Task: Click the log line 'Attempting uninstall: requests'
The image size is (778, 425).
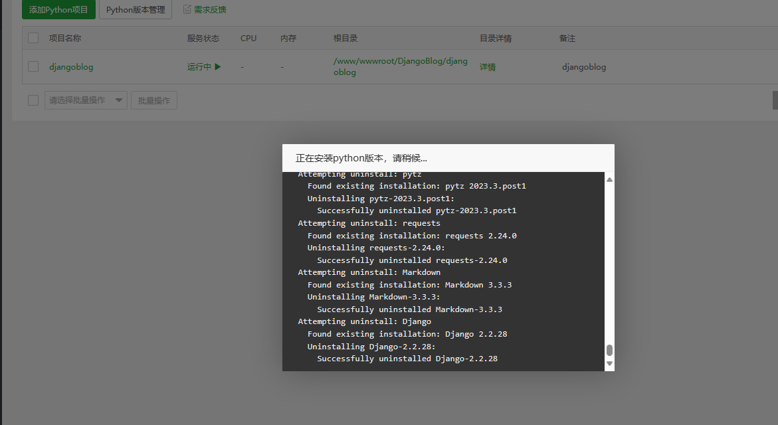Action: pyautogui.click(x=369, y=223)
